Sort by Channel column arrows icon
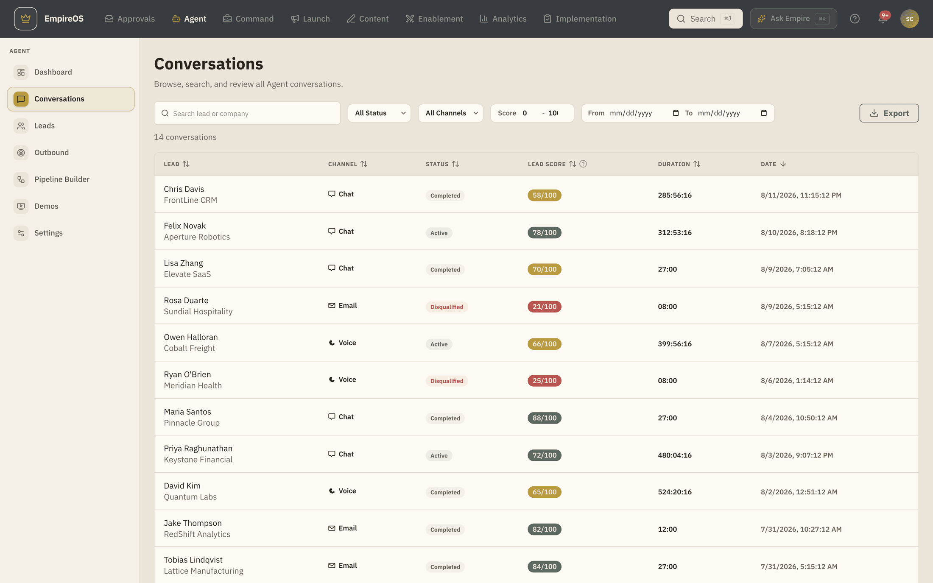Screen dimensions: 933x583 [364, 164]
